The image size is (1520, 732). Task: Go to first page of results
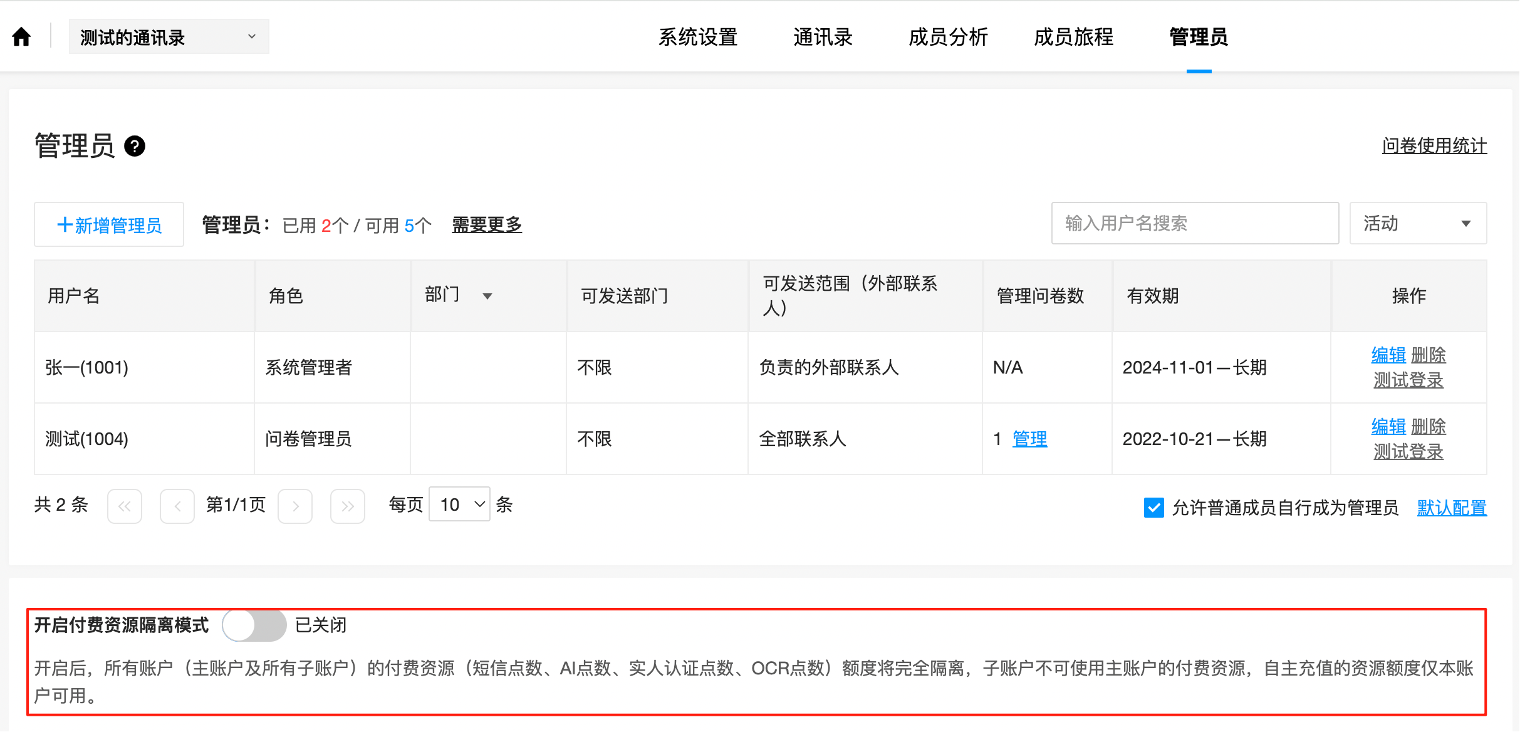[x=125, y=506]
